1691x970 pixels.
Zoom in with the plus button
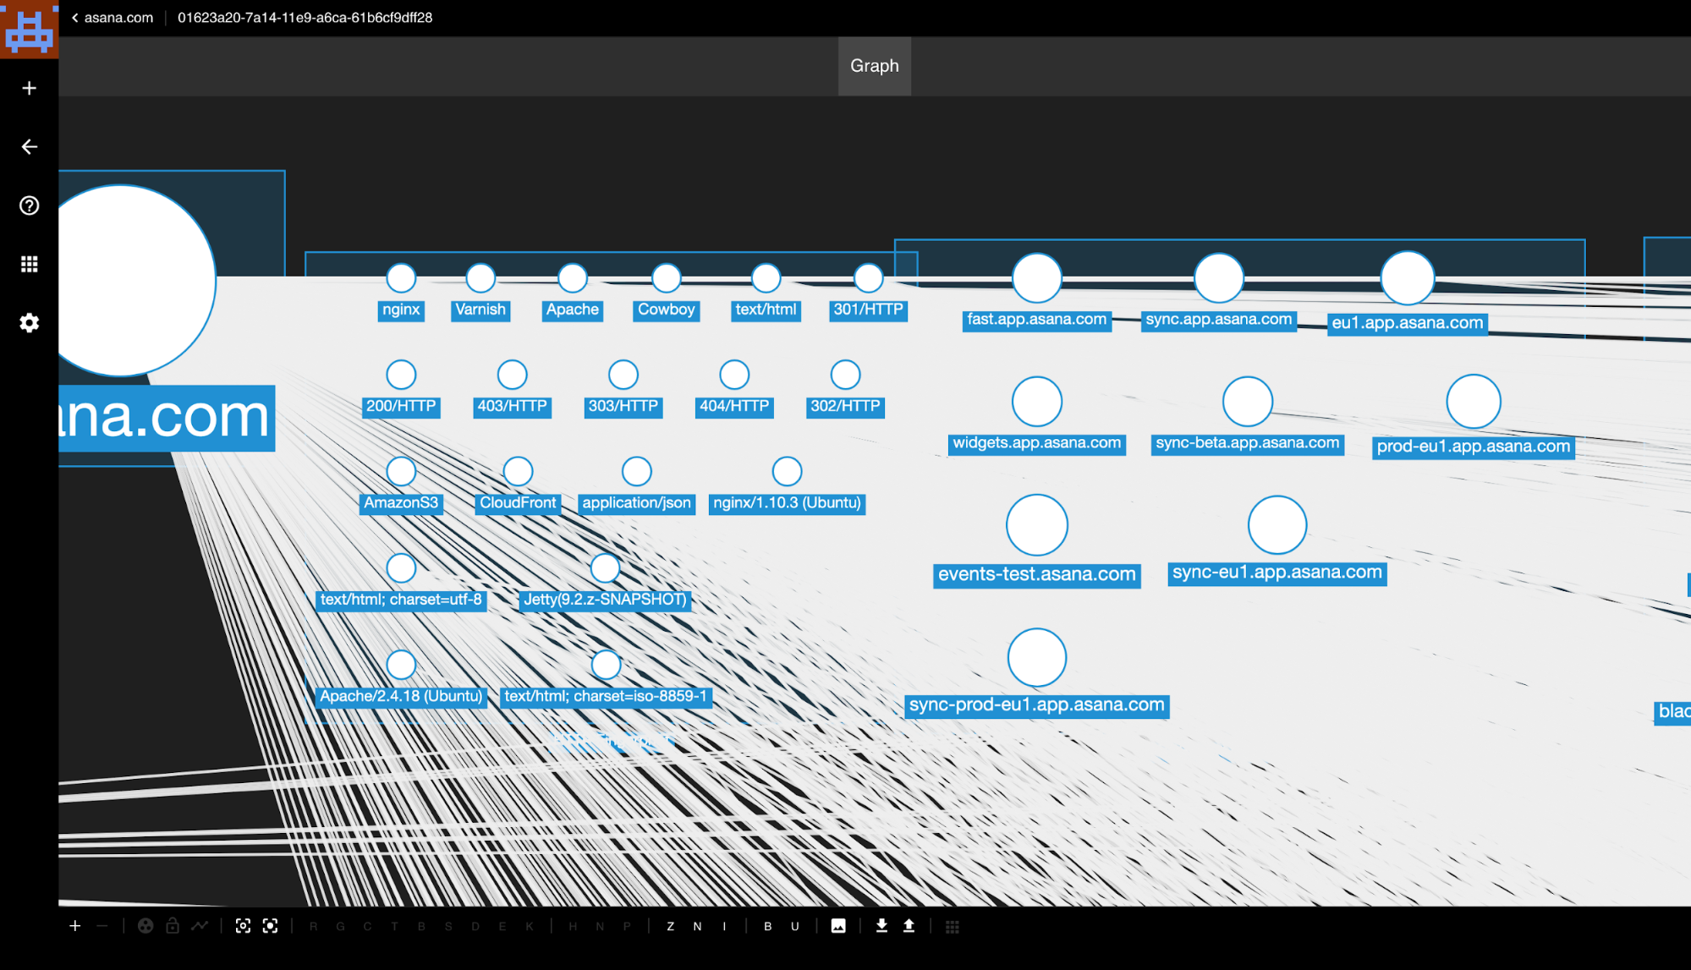pos(74,925)
